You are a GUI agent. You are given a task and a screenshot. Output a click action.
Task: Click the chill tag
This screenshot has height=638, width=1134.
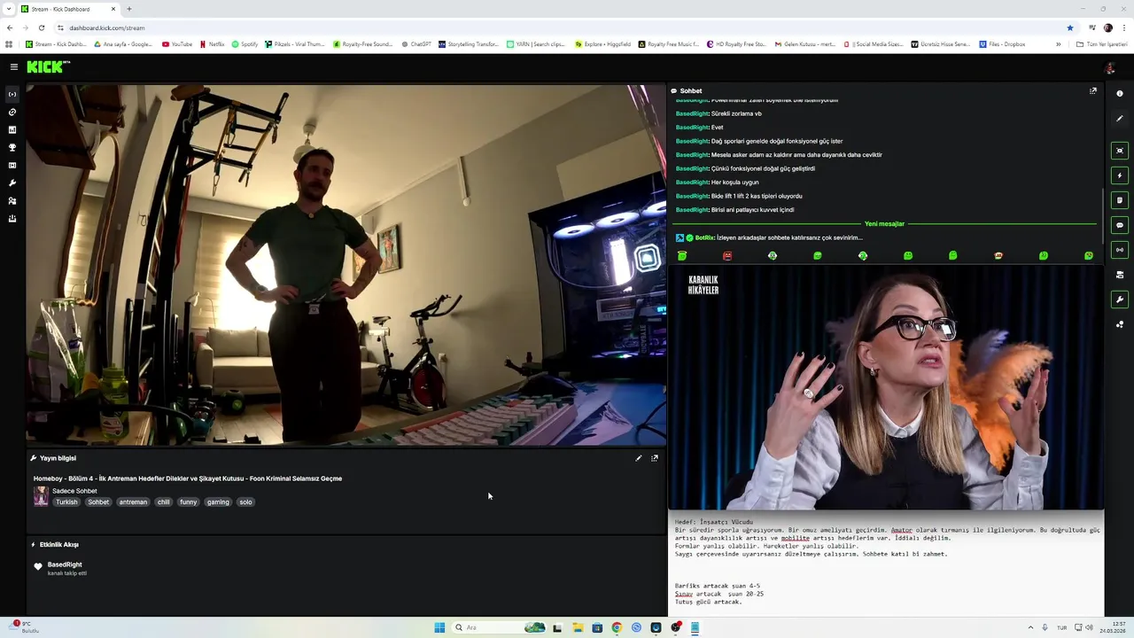click(x=164, y=502)
